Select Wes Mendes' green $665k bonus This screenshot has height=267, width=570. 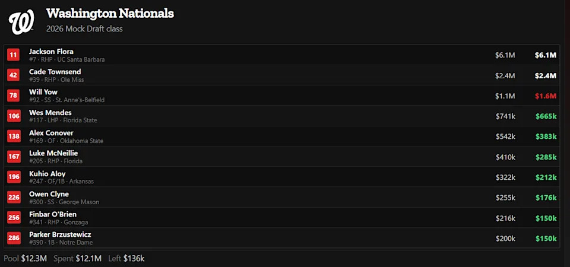[x=545, y=116]
